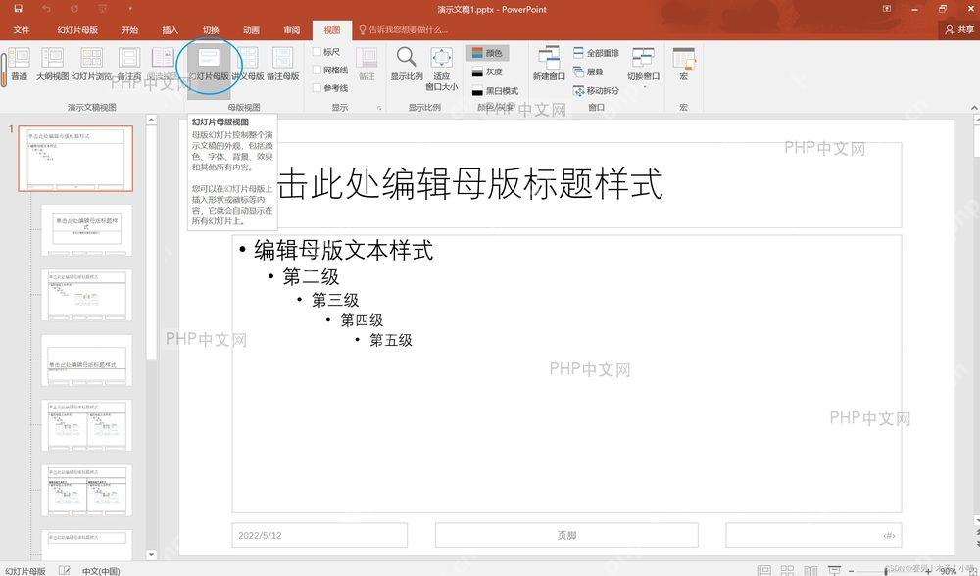Open Reading view (阅读视图)
The image size is (980, 576).
click(163, 65)
